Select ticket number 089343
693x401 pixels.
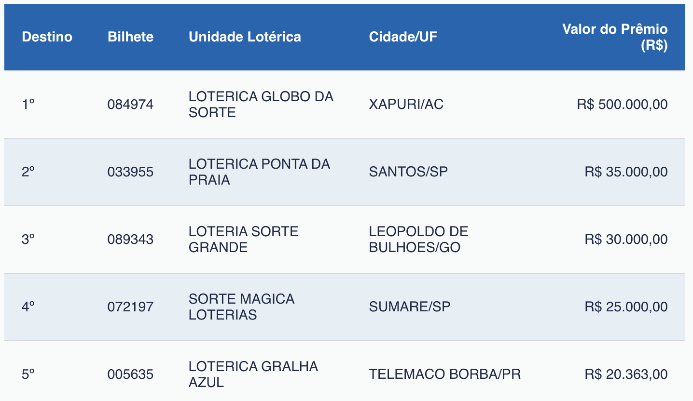(130, 240)
